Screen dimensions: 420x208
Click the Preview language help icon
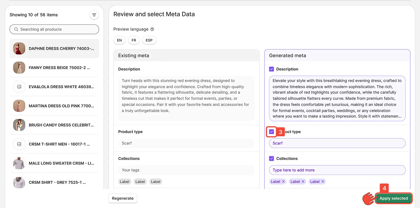pyautogui.click(x=152, y=29)
